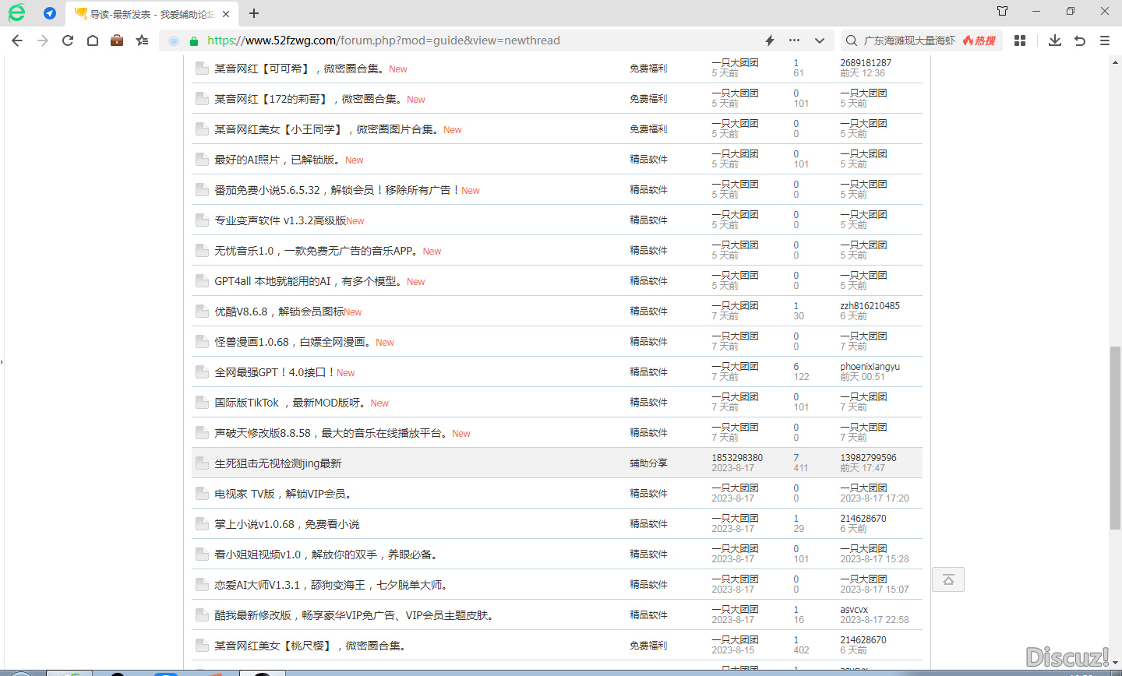The width and height of the screenshot is (1122, 676).
Task: Click the left sidebar expand handle
Action: coord(2,361)
